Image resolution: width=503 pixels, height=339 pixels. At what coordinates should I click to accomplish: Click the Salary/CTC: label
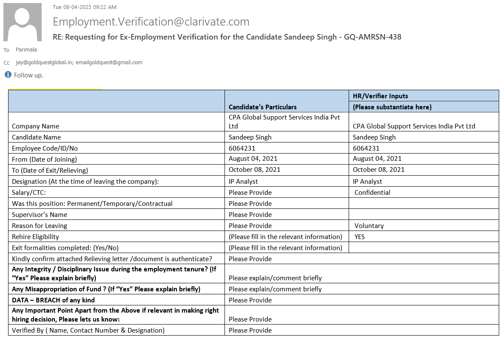(x=29, y=193)
